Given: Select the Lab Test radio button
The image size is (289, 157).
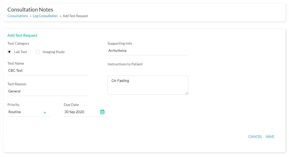Looking at the screenshot, I should [9, 52].
